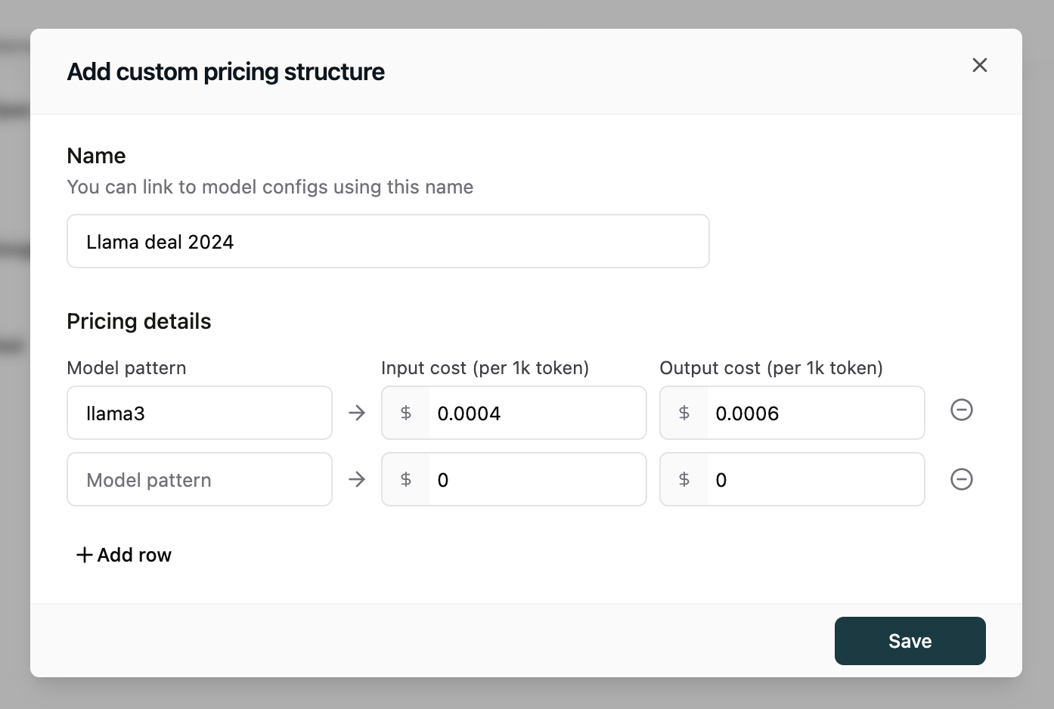The height and width of the screenshot is (709, 1054).
Task: Click the arrow icon on the second pricing row
Action: pyautogui.click(x=356, y=479)
